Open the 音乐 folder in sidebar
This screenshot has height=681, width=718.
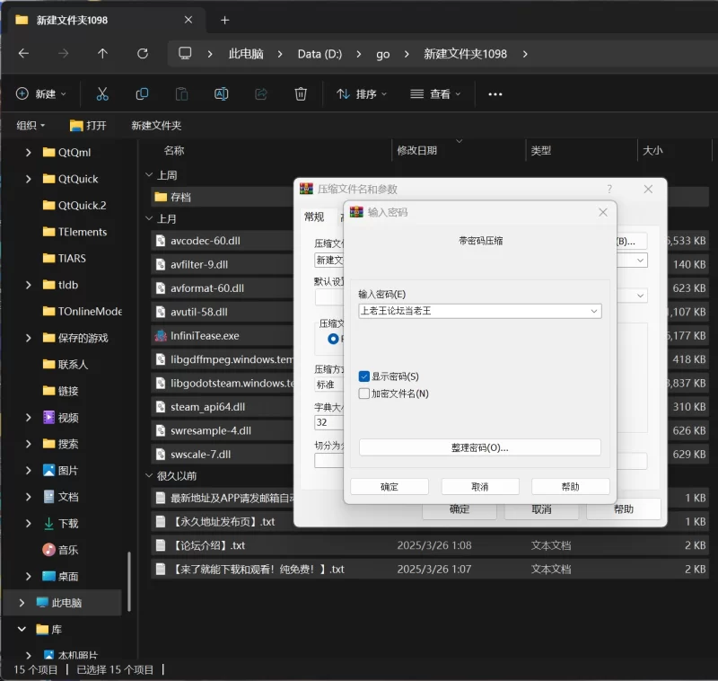pyautogui.click(x=68, y=550)
